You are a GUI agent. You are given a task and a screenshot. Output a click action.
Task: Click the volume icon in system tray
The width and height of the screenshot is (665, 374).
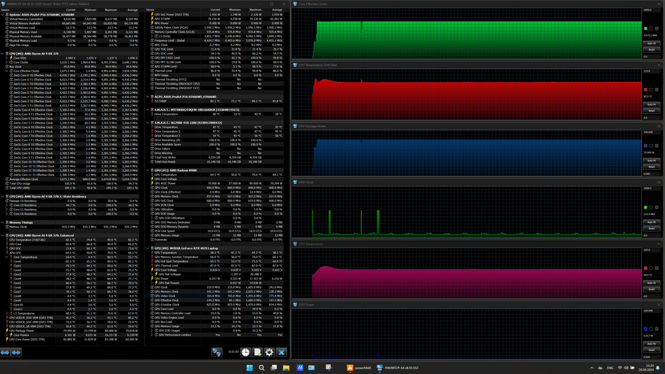(x=626, y=368)
